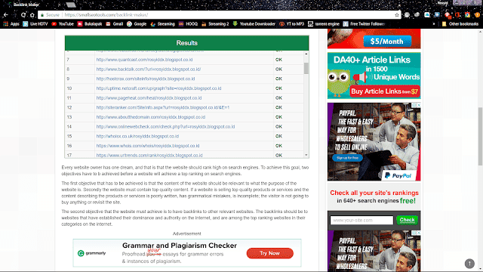Click the main page vertical scrollbar thumb

[x=481, y=137]
